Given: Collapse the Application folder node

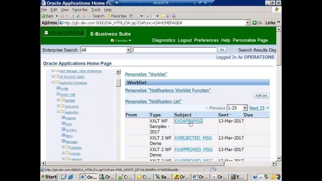Looking at the screenshot, I should click(x=58, y=112).
